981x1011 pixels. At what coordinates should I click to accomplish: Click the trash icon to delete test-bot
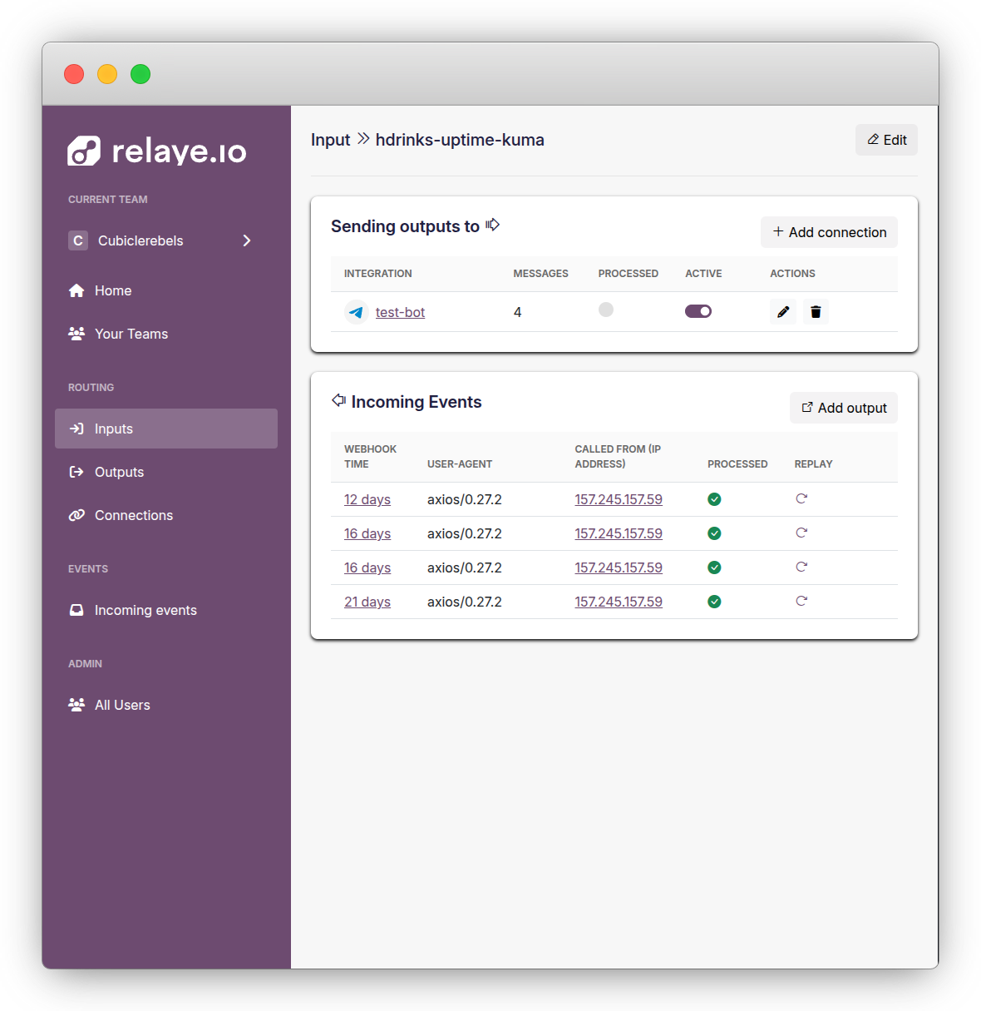point(816,311)
